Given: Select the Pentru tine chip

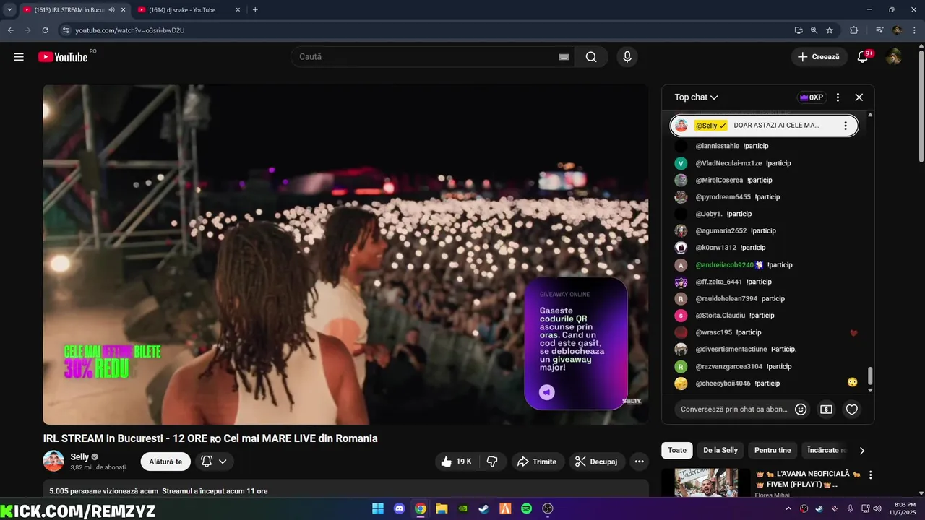Looking at the screenshot, I should coord(773,450).
